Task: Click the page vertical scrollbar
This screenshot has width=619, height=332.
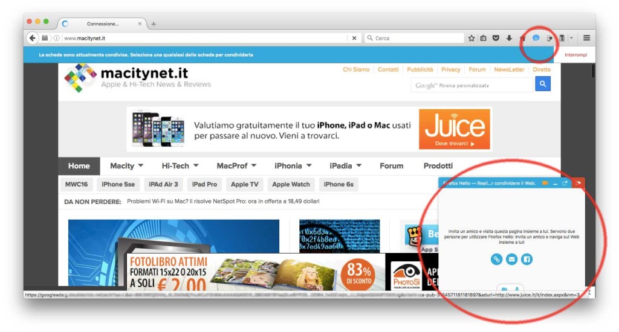Action: (x=592, y=70)
